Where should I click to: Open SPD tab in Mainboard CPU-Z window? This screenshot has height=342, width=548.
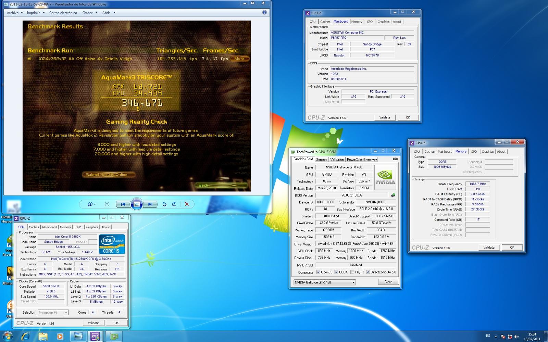(370, 22)
